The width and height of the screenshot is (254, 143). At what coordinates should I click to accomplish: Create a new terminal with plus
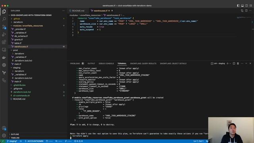(227, 64)
